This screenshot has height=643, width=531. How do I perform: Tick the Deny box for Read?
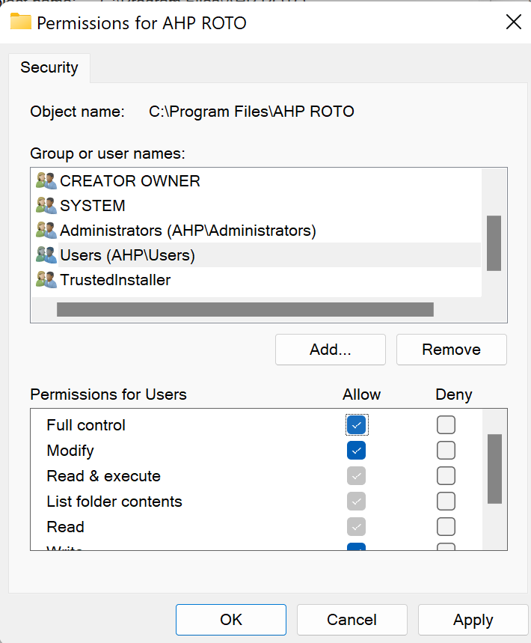coord(446,526)
